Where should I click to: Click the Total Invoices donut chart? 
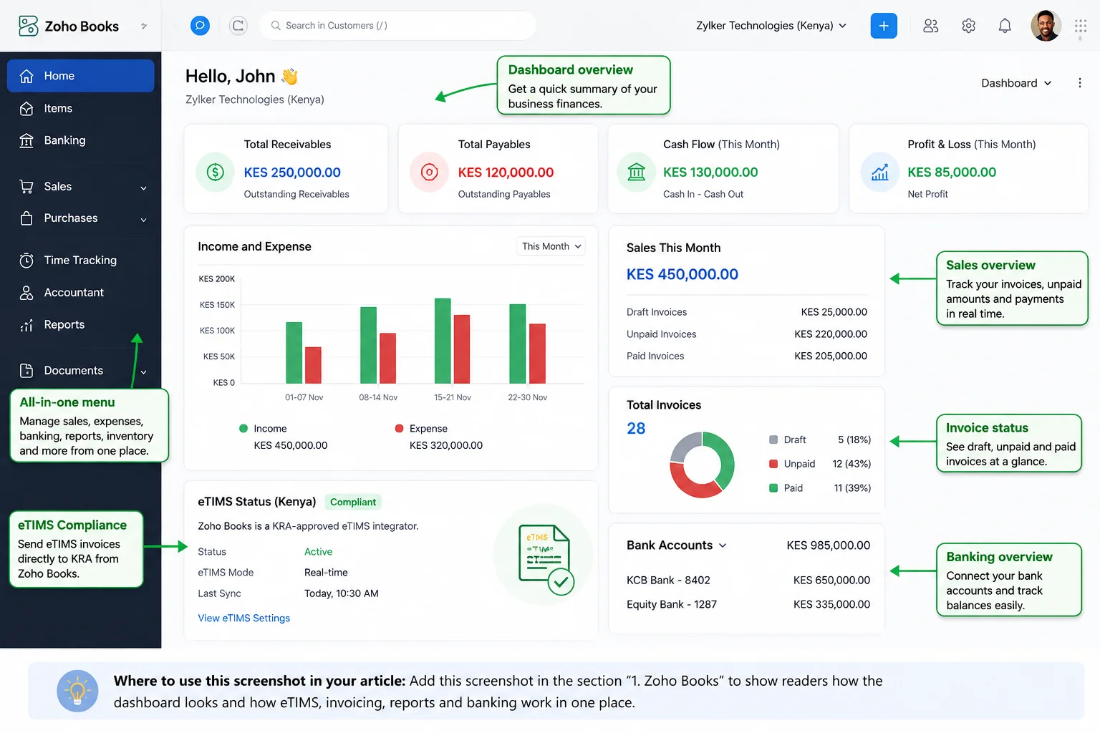click(702, 465)
